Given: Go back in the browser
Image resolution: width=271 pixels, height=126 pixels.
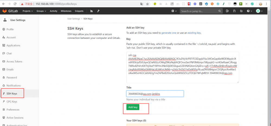Looking at the screenshot, I should [4, 4].
